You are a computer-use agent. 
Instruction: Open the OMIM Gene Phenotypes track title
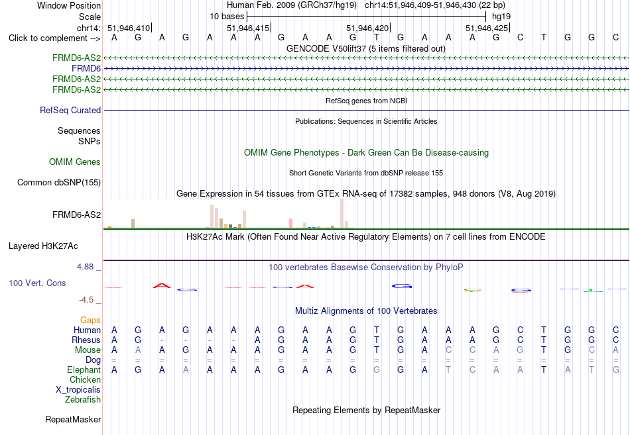(366, 152)
